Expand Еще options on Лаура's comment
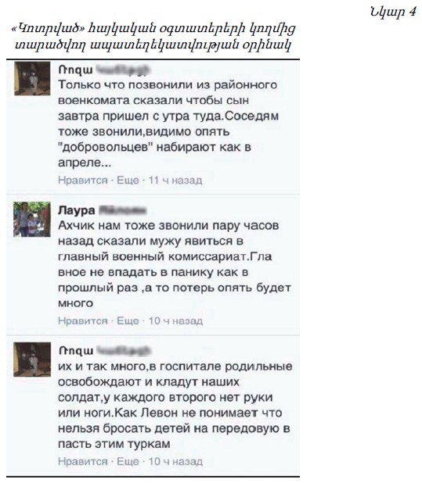The height and width of the screenshot is (483, 422). [128, 320]
